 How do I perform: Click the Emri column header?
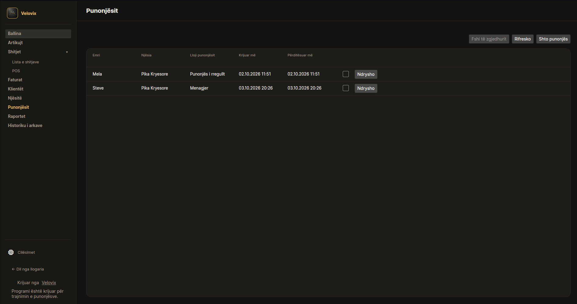click(x=96, y=55)
